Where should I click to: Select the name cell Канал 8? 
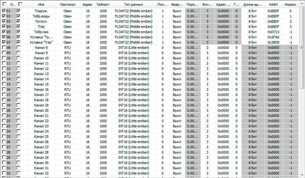tap(41, 48)
